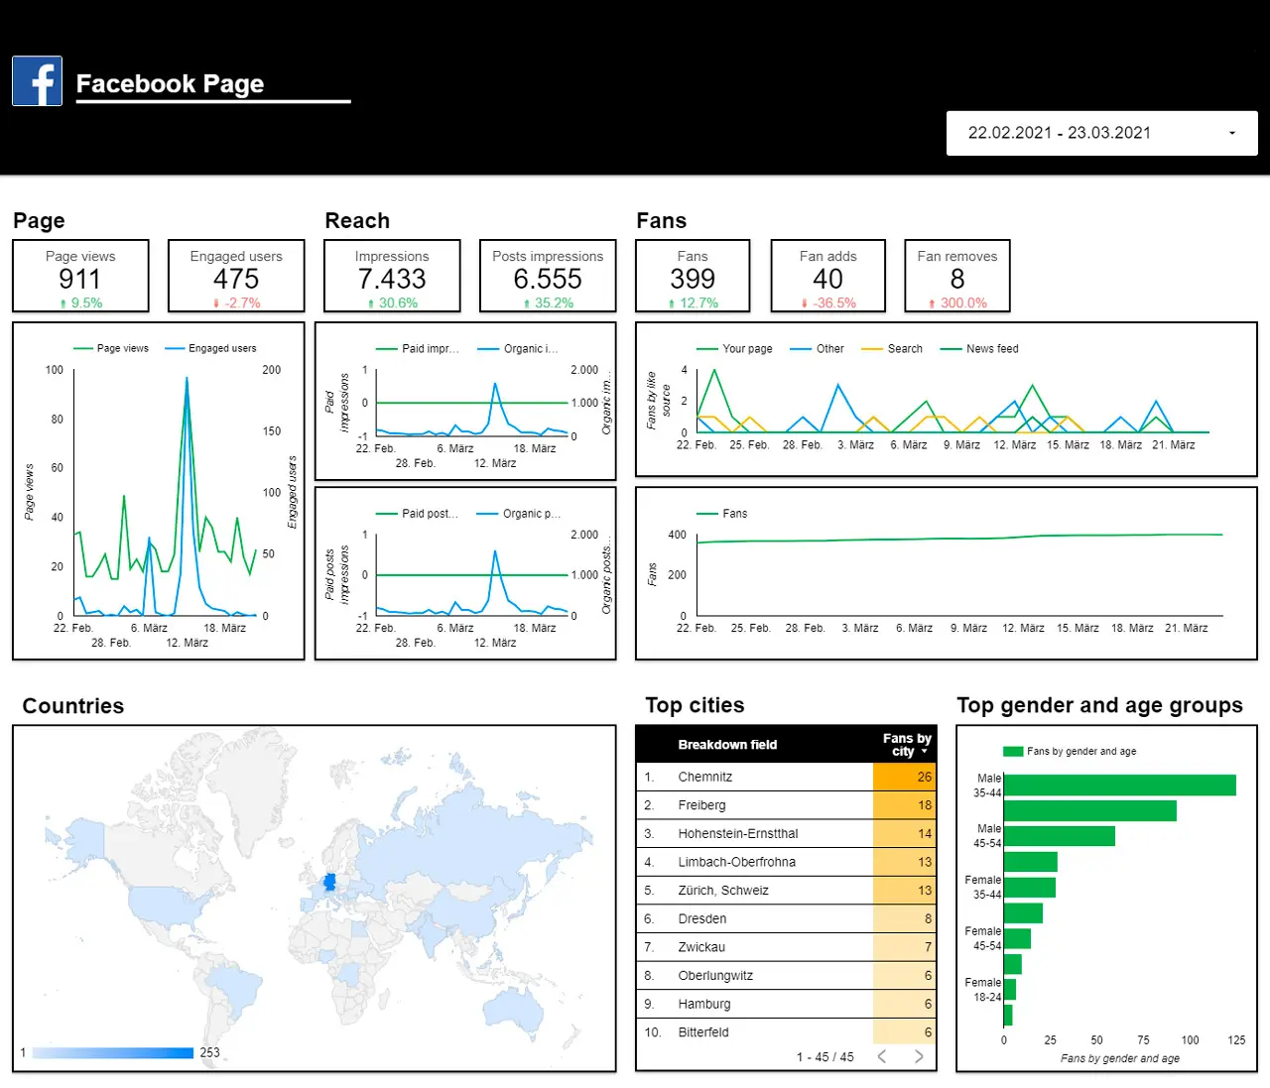Viewport: 1270px width, 1088px height.
Task: Go to next page of Top cities table
Action: [x=919, y=1056]
